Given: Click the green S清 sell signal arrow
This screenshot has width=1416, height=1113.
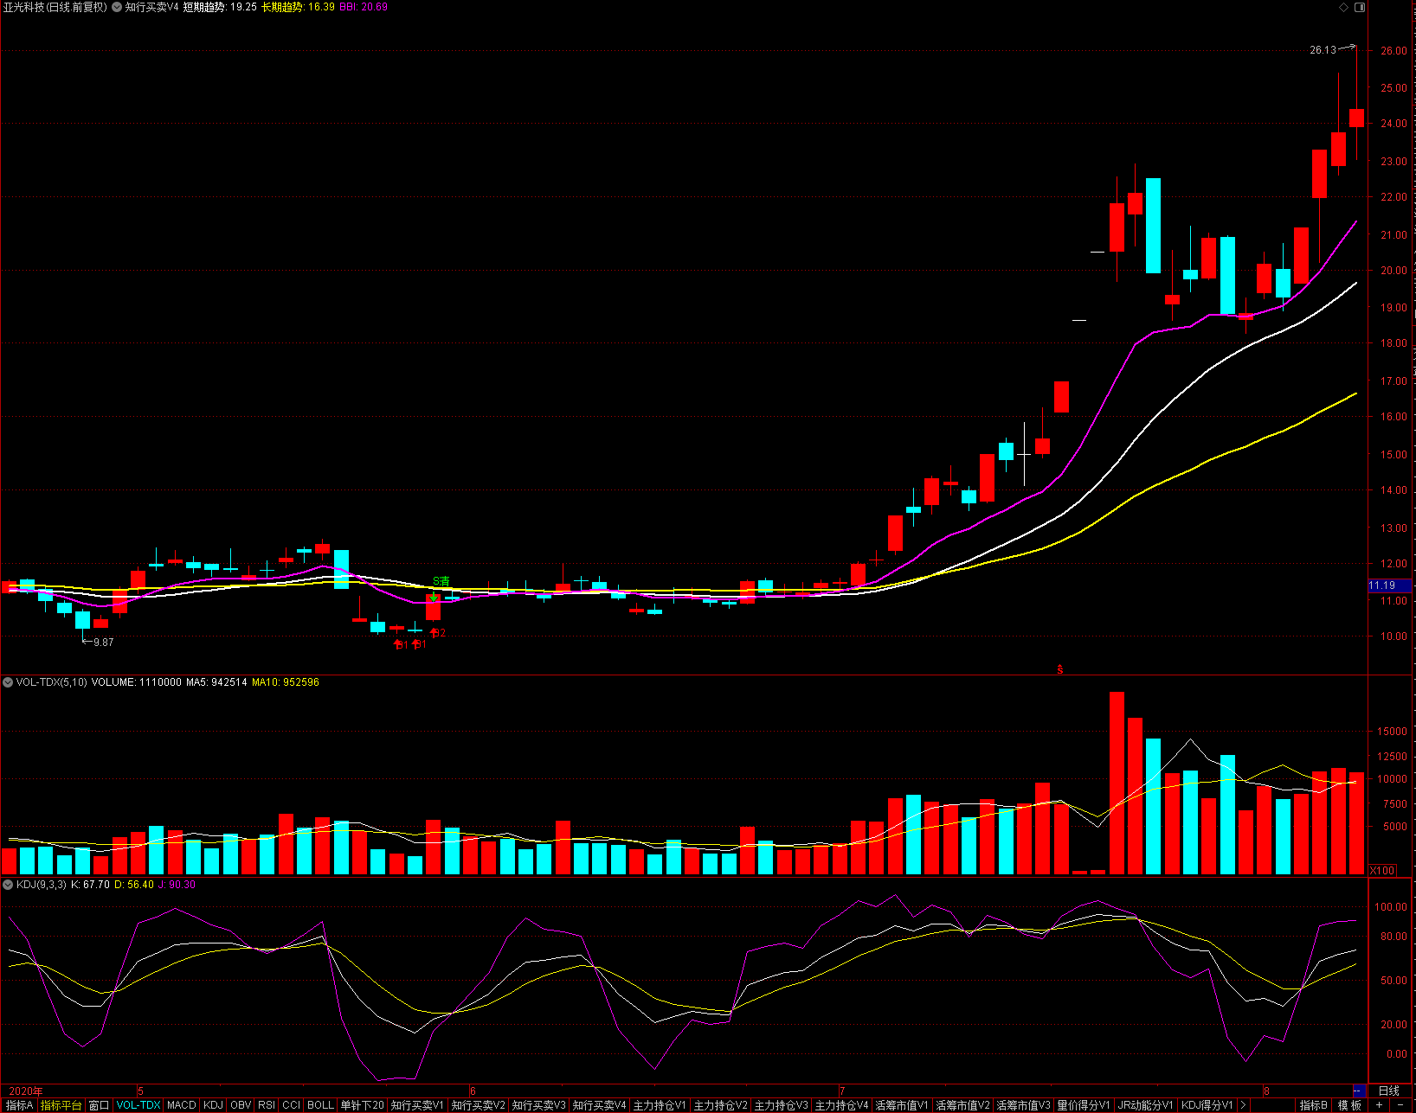Looking at the screenshot, I should pos(434,596).
